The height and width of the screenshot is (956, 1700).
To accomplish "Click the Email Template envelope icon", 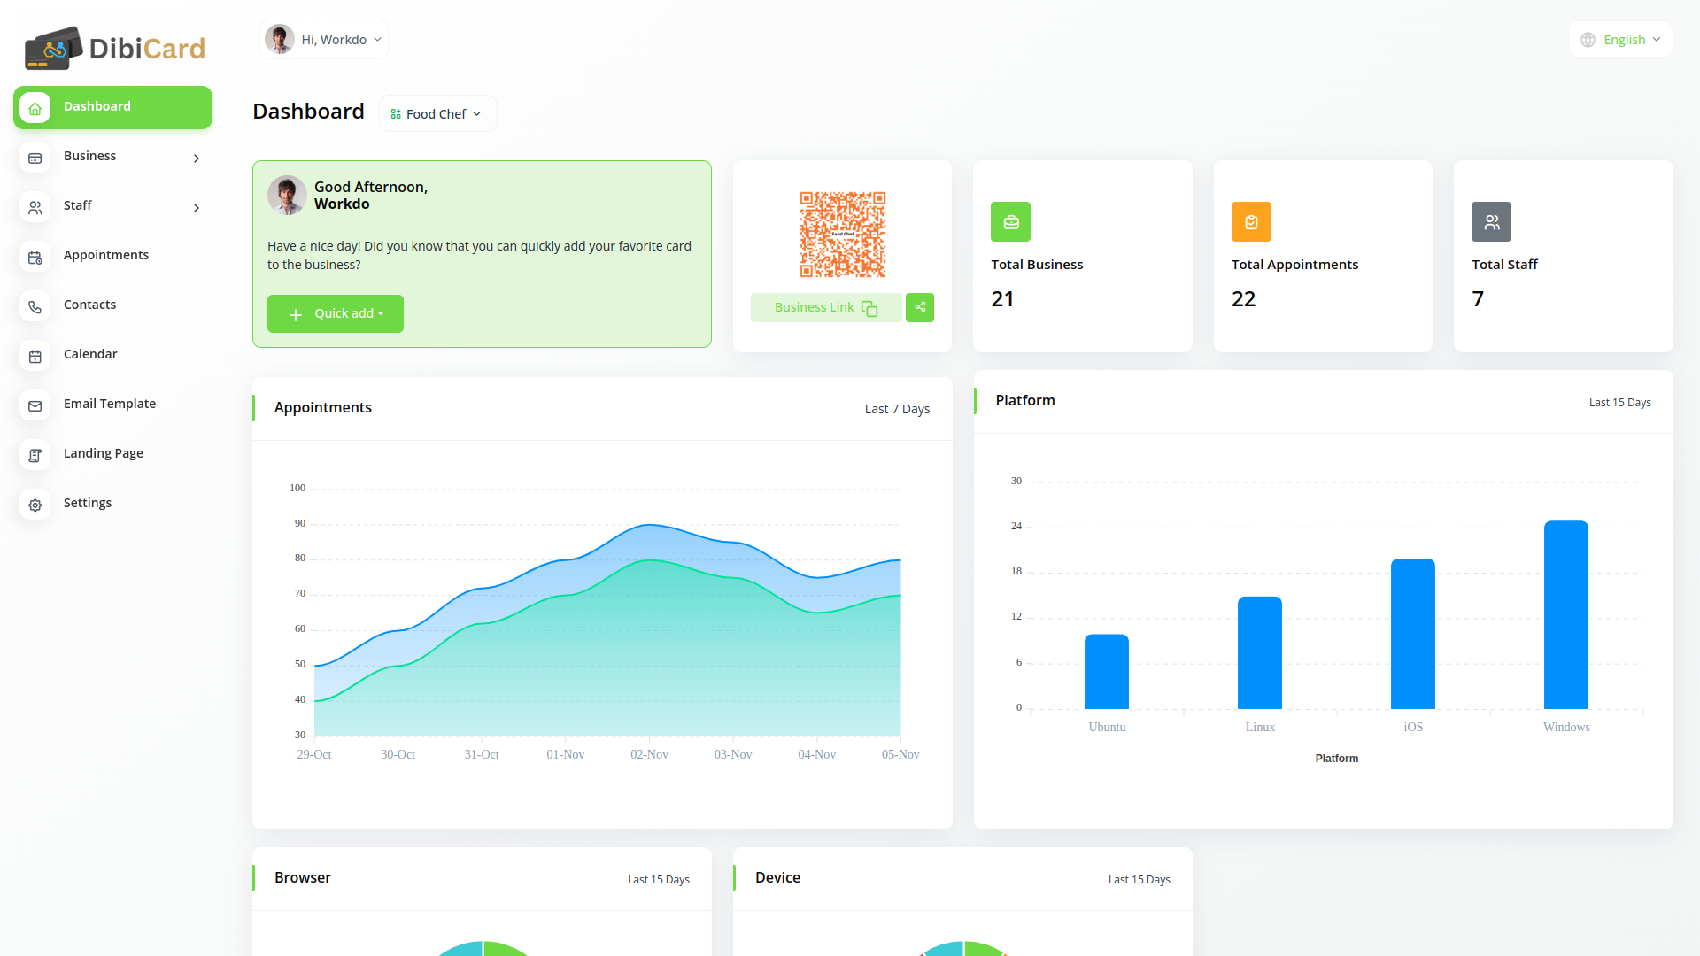I will pos(35,405).
